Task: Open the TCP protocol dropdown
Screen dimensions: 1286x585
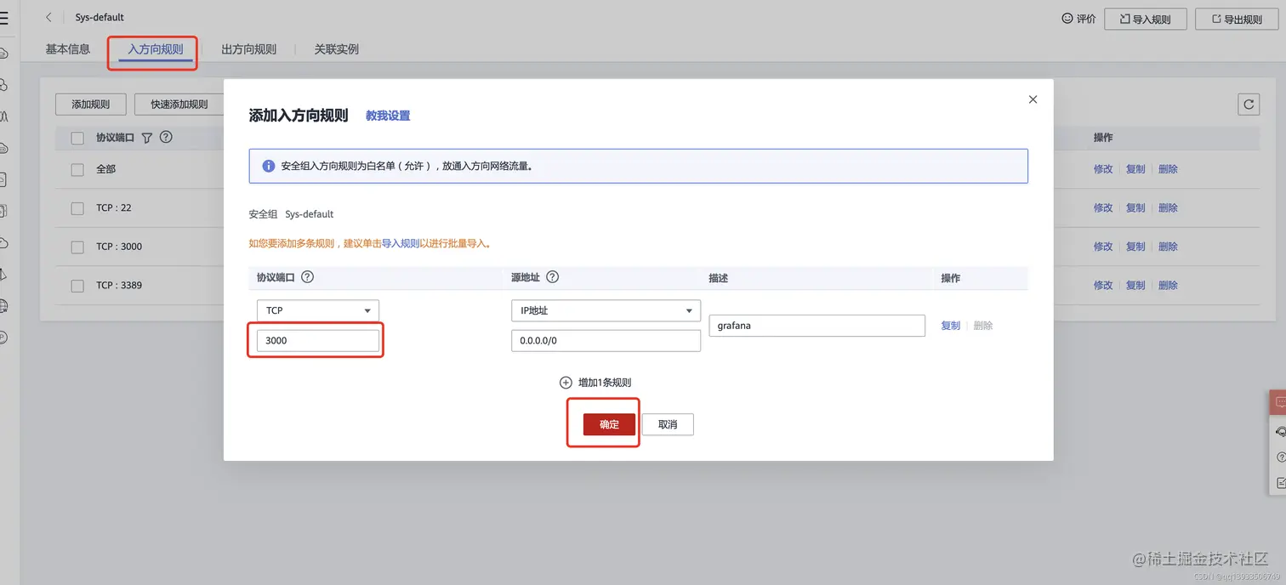Action: click(318, 310)
